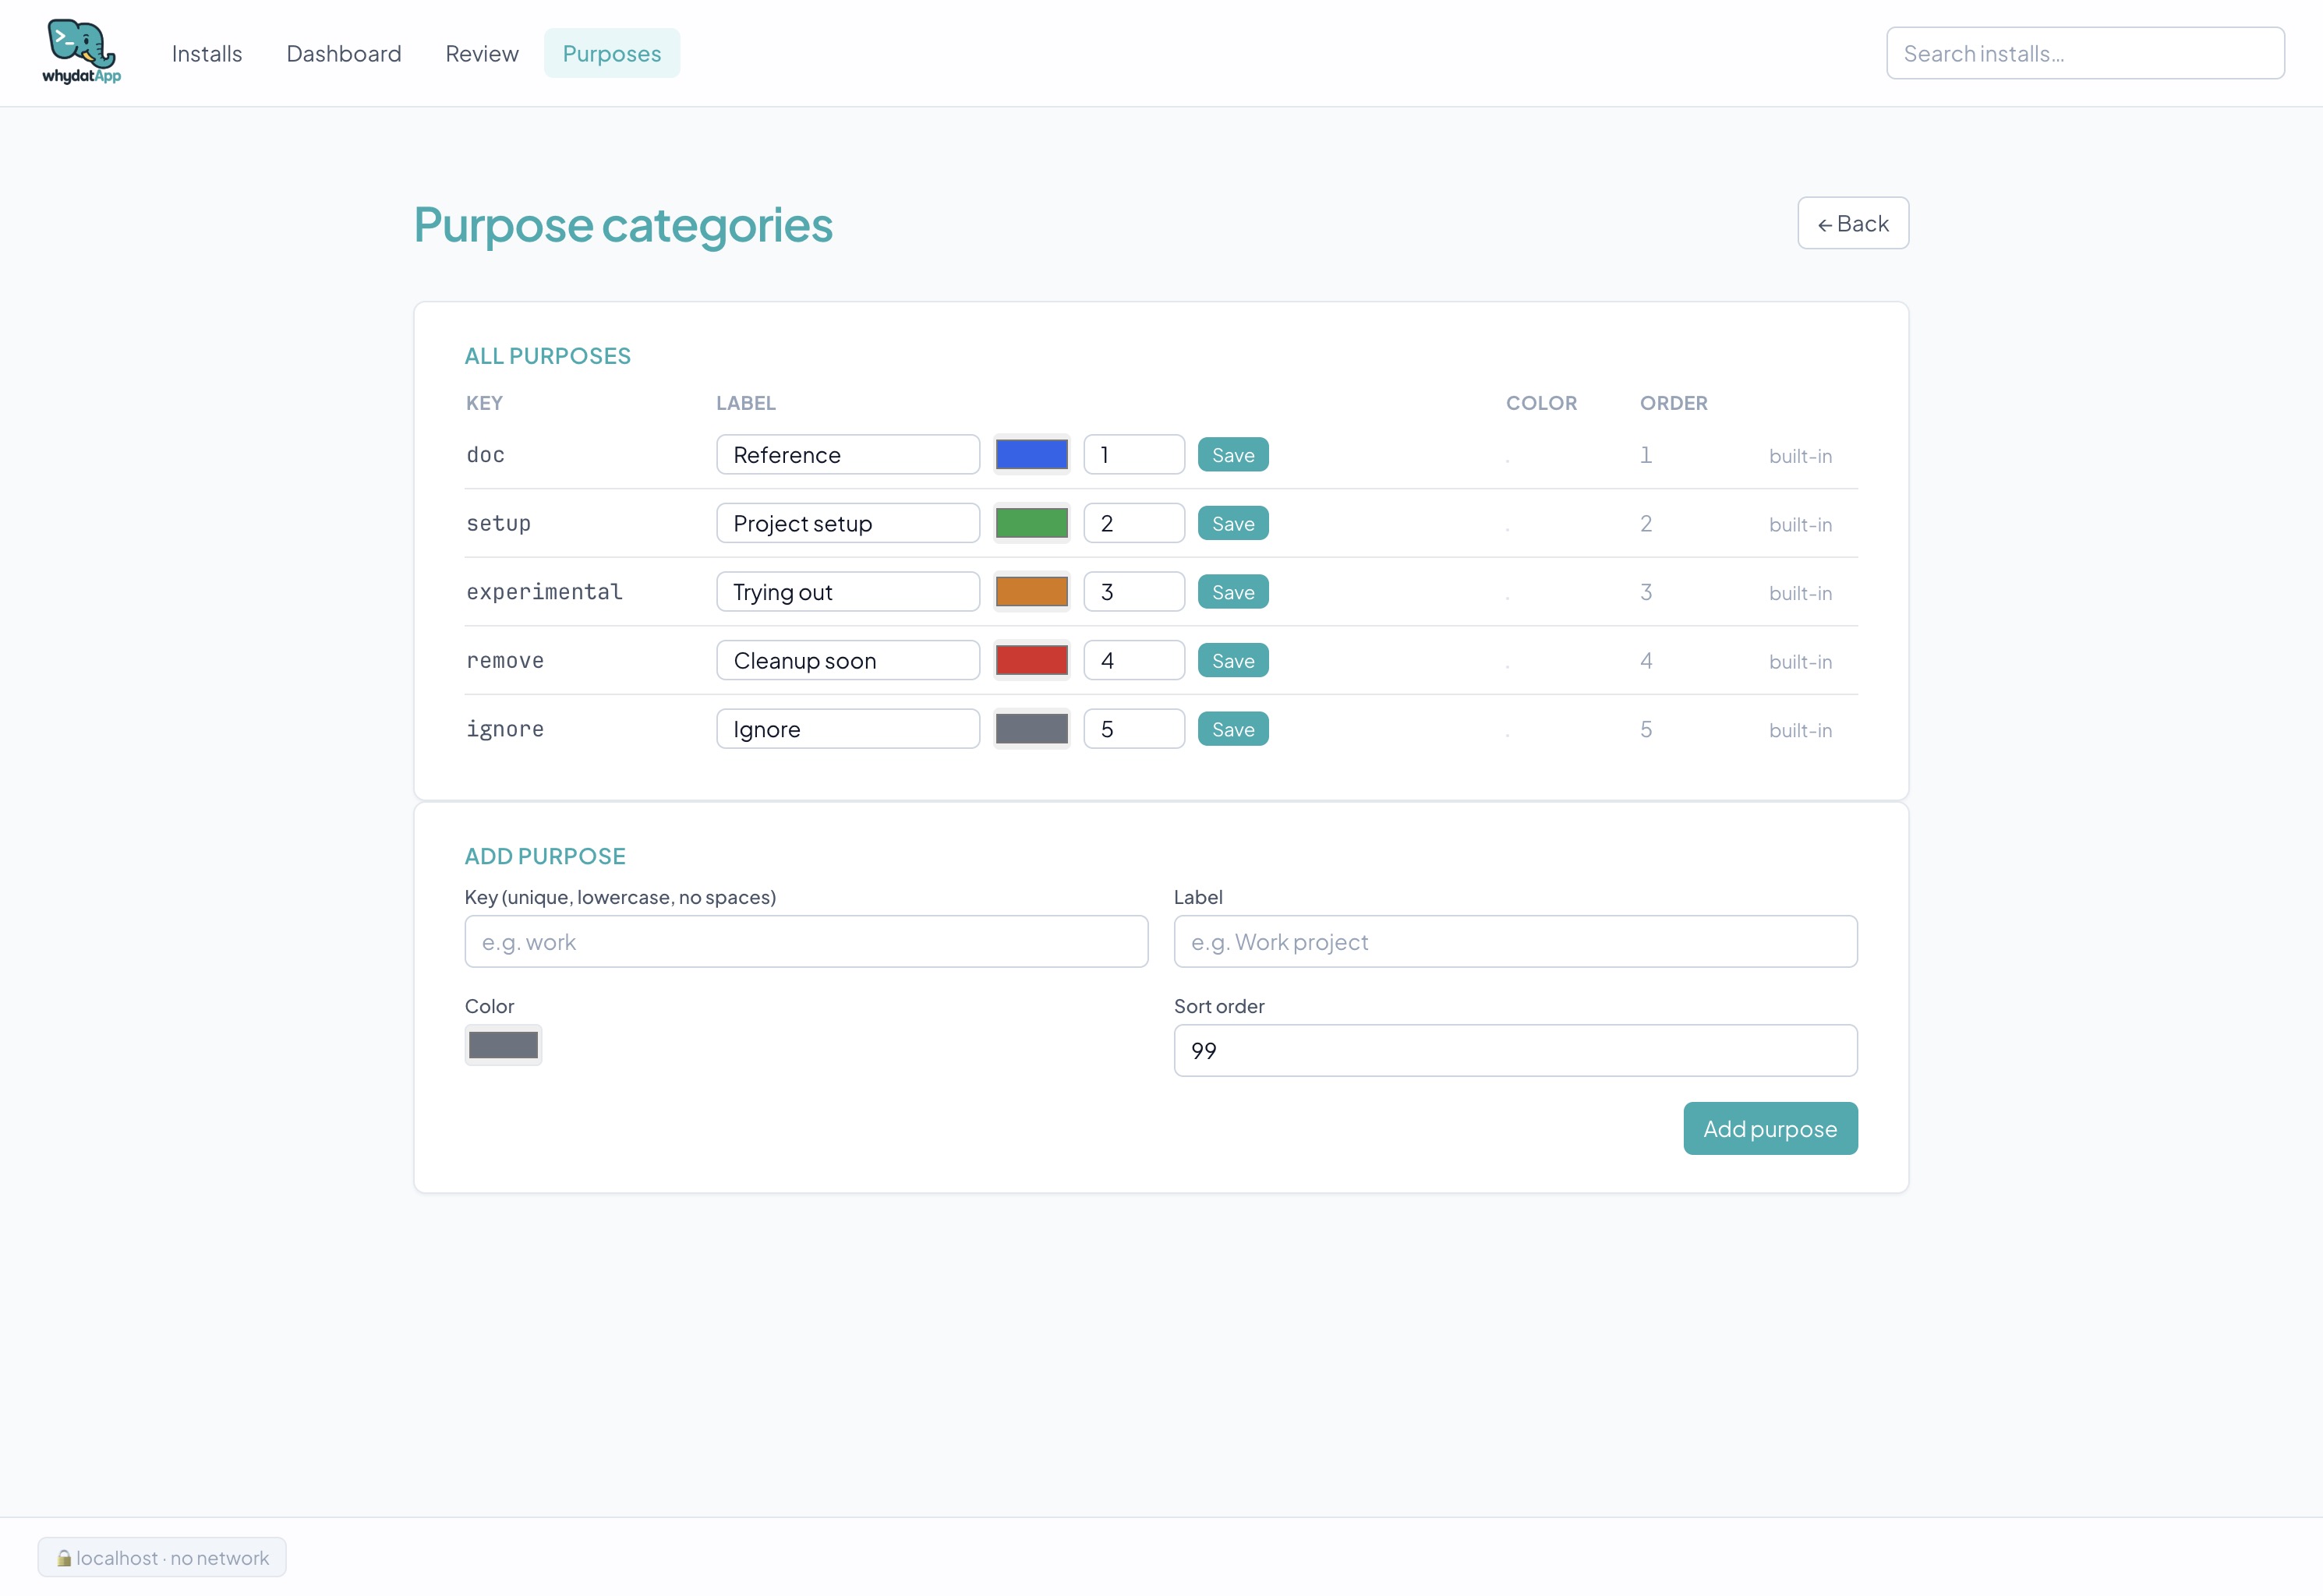Viewport: 2323px width, 1596px height.
Task: Focus the Search installs field
Action: pos(2085,53)
